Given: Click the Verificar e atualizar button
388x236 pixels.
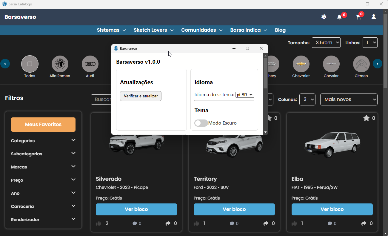Looking at the screenshot, I should tap(141, 96).
